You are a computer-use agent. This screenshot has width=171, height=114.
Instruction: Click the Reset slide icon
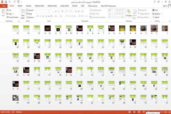27,14
